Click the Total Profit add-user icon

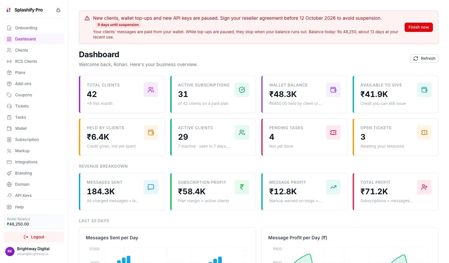pyautogui.click(x=424, y=187)
